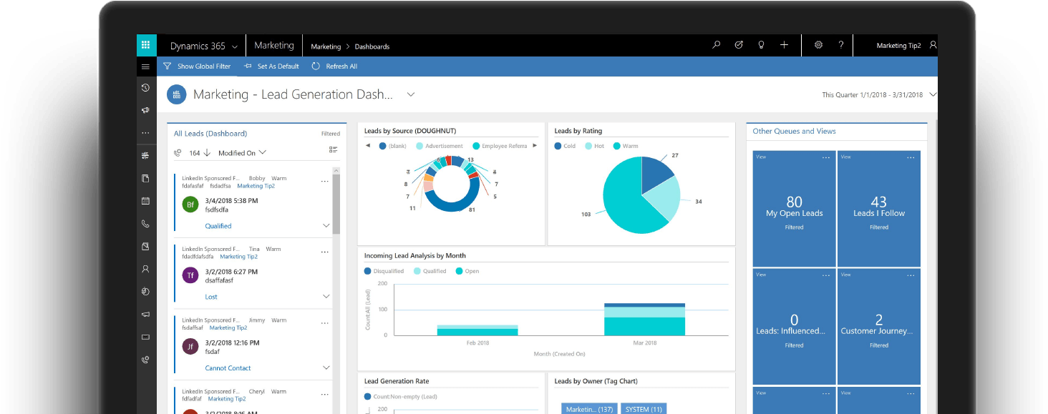Select the Marketing app name in header
The height and width of the screenshot is (414, 1048).
(274, 45)
